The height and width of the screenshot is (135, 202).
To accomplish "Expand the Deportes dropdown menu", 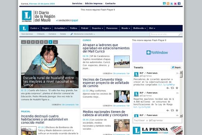I will pos(97,28).
